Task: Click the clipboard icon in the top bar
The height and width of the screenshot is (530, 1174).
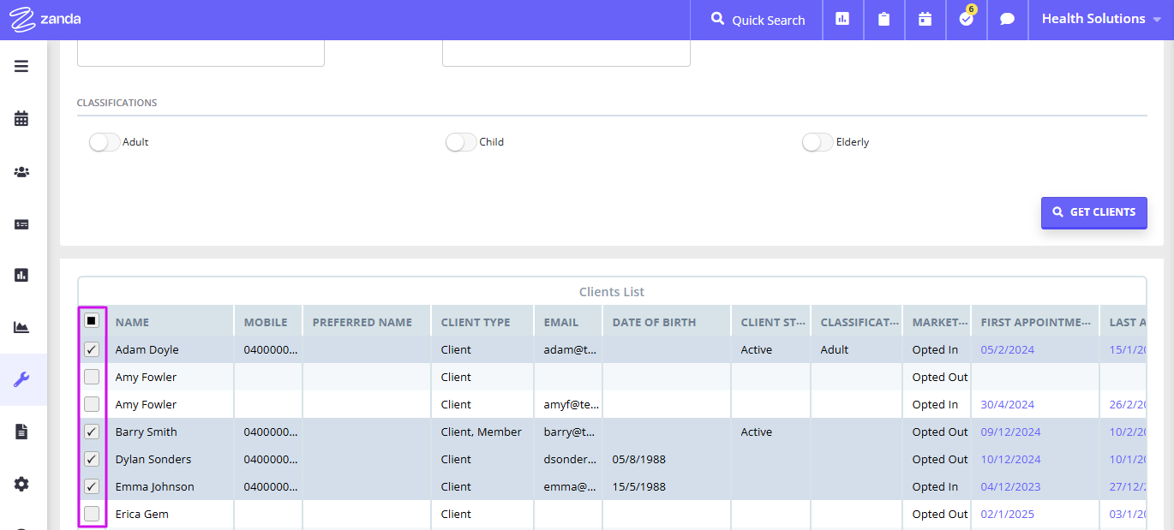Action: (883, 20)
